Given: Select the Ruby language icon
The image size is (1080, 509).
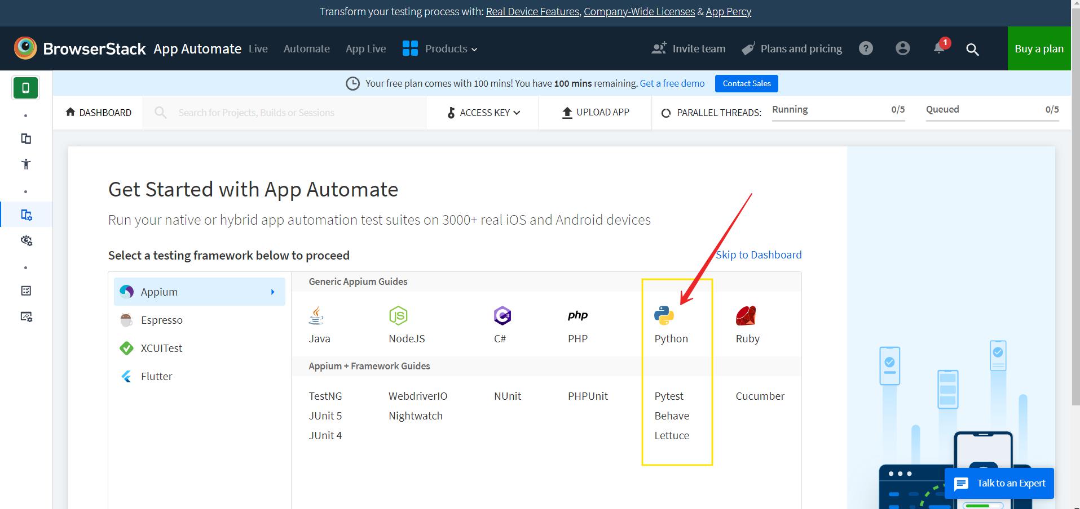Looking at the screenshot, I should click(746, 315).
